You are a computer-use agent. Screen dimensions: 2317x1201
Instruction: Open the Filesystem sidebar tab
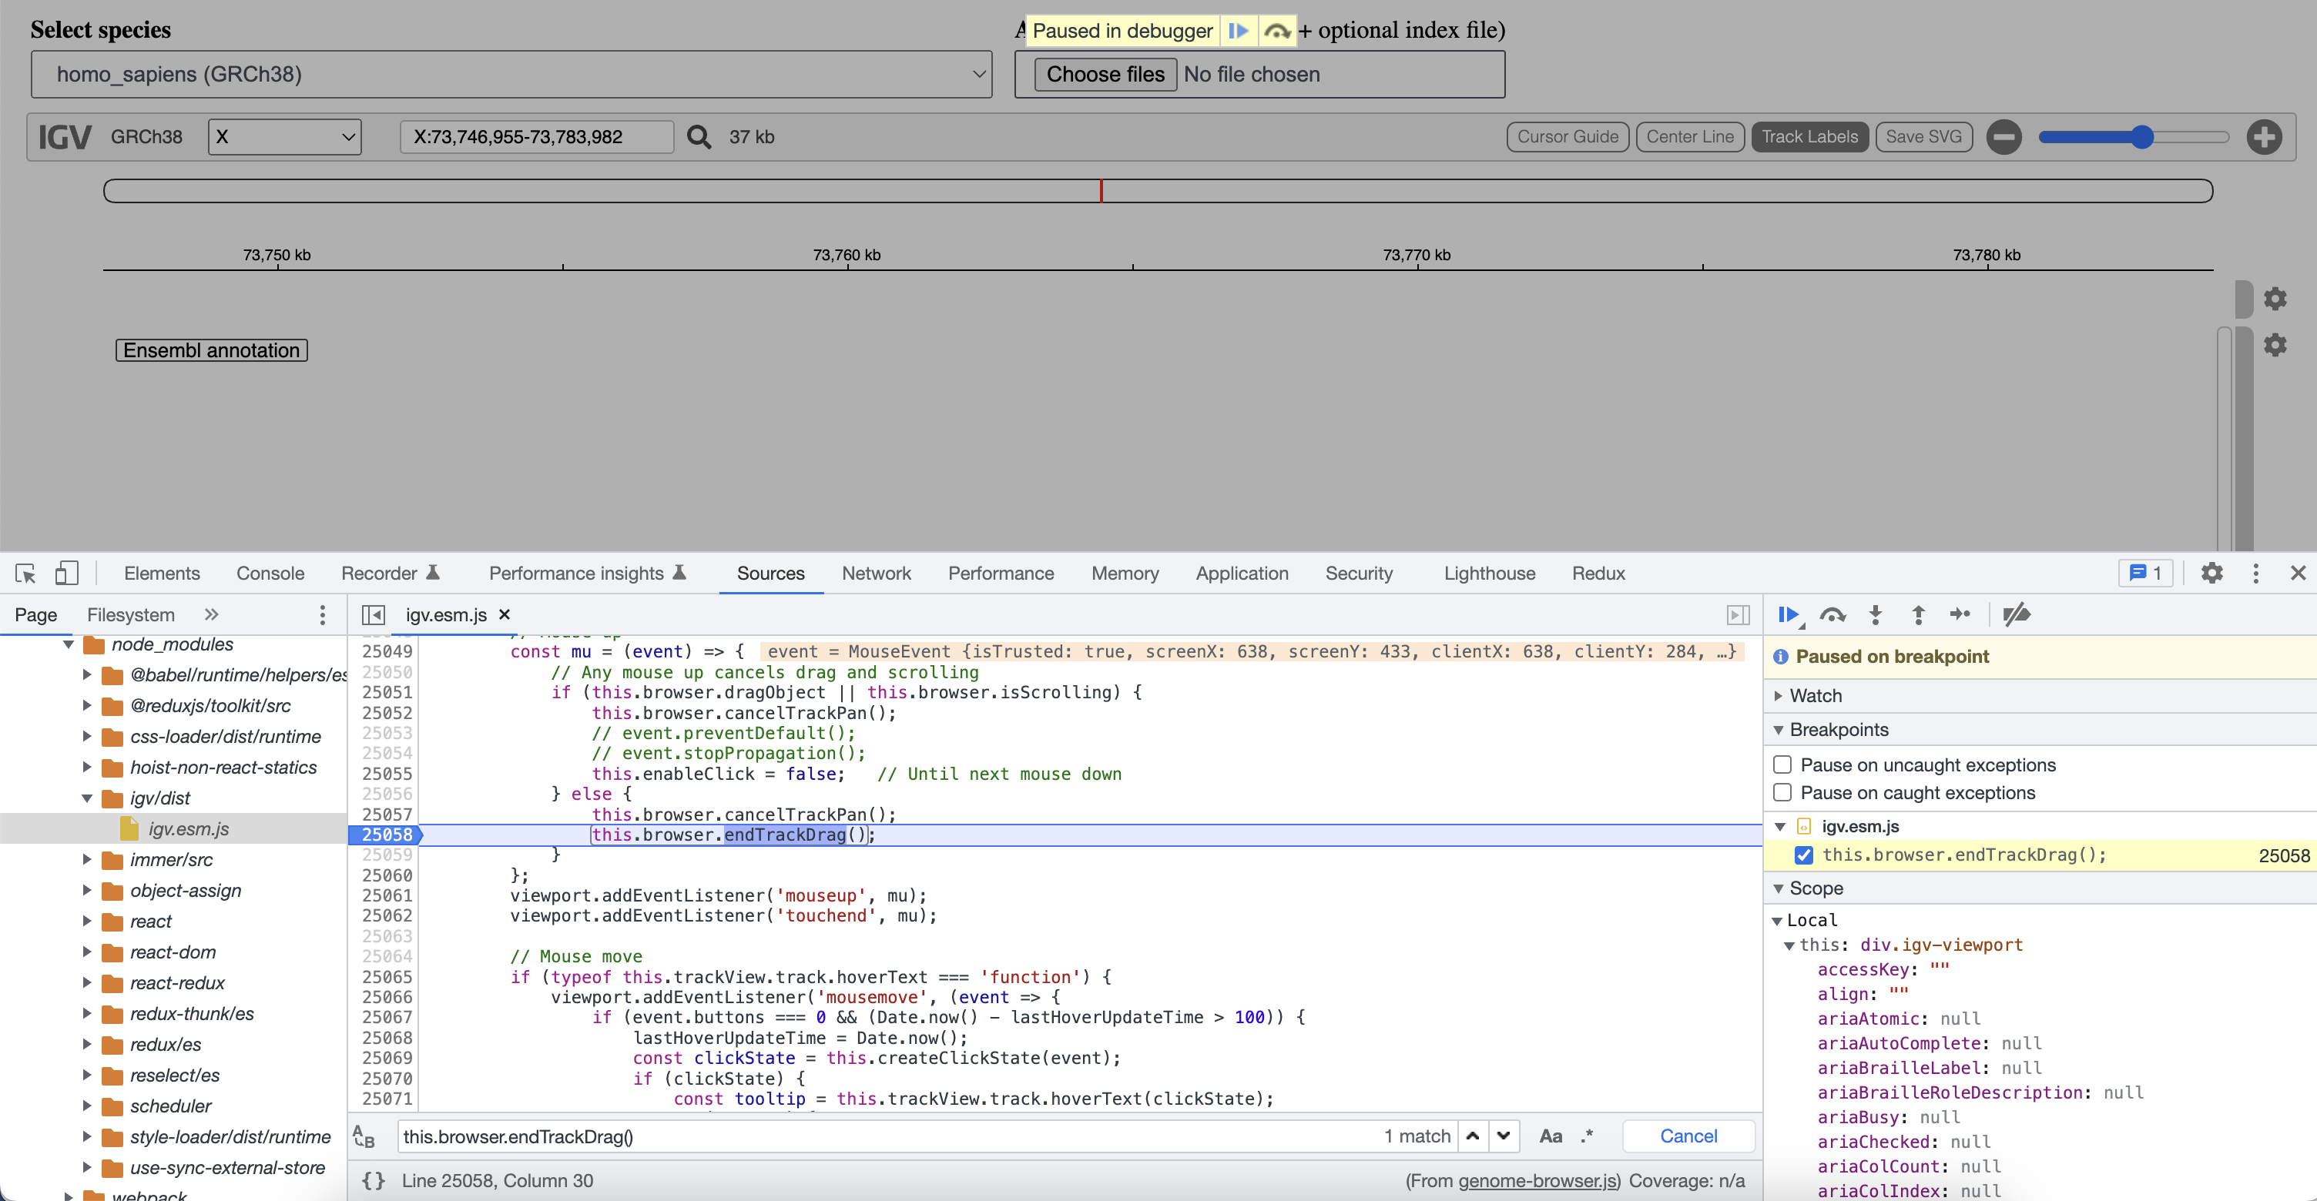[x=130, y=614]
